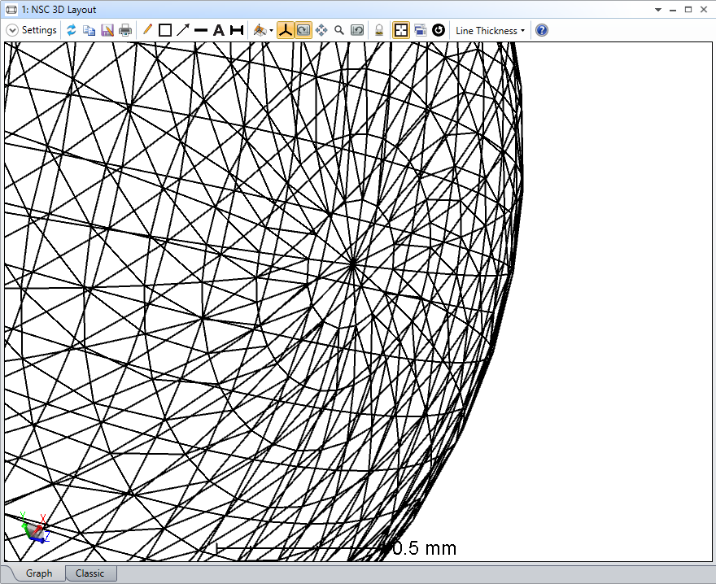Screen dimensions: 716x584
Task: Toggle the axis orientation indicator button
Action: (x=285, y=30)
